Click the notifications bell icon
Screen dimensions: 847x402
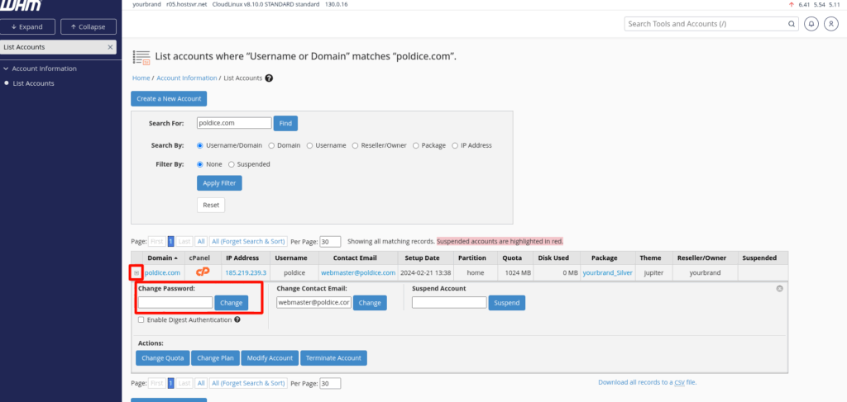[811, 24]
